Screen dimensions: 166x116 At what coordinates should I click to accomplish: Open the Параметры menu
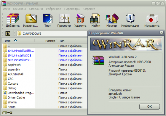(72, 9)
